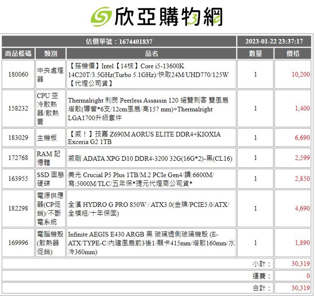315x296 pixels.
Task: Click the timestamp 2023-01-22 23:37:17
Action: (x=274, y=42)
